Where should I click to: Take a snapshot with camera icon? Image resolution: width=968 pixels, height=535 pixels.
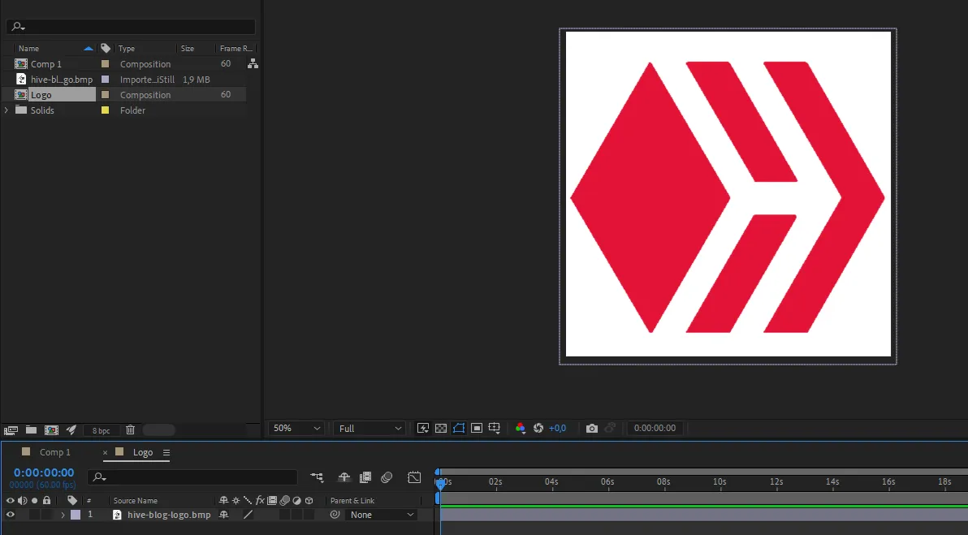591,429
